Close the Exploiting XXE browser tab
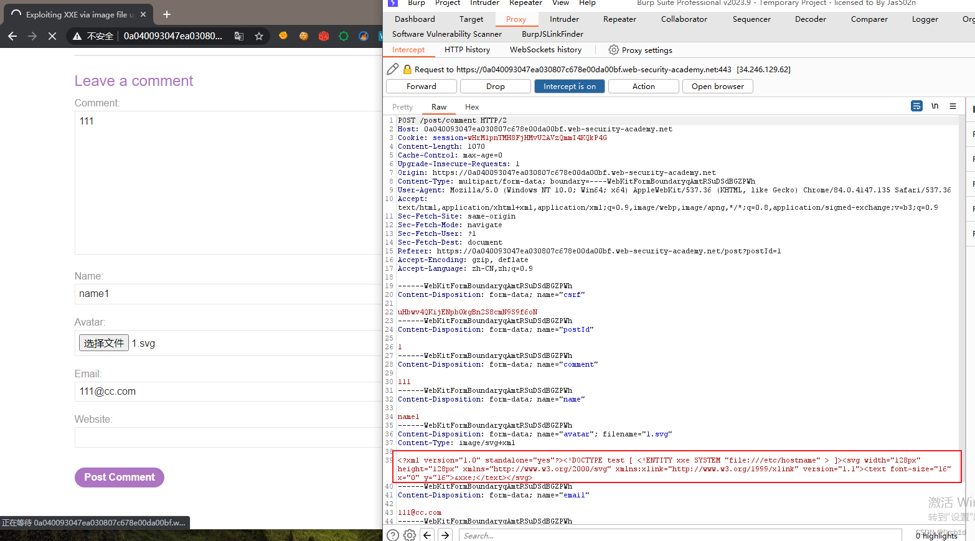 point(143,14)
